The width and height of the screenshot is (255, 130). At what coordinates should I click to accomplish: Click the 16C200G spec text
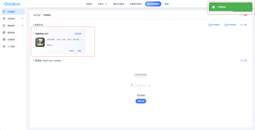pyautogui.click(x=51, y=39)
